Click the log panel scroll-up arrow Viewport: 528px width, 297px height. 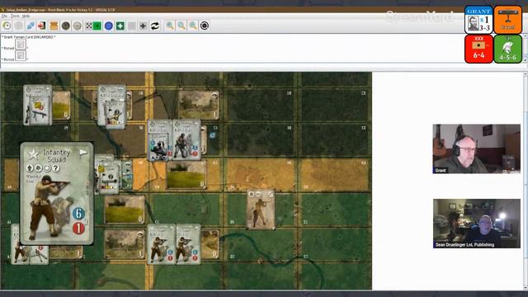point(525,36)
